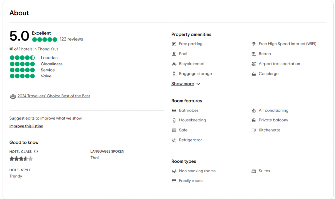Click the 123 reviews text
Image resolution: width=335 pixels, height=199 pixels.
(x=71, y=39)
